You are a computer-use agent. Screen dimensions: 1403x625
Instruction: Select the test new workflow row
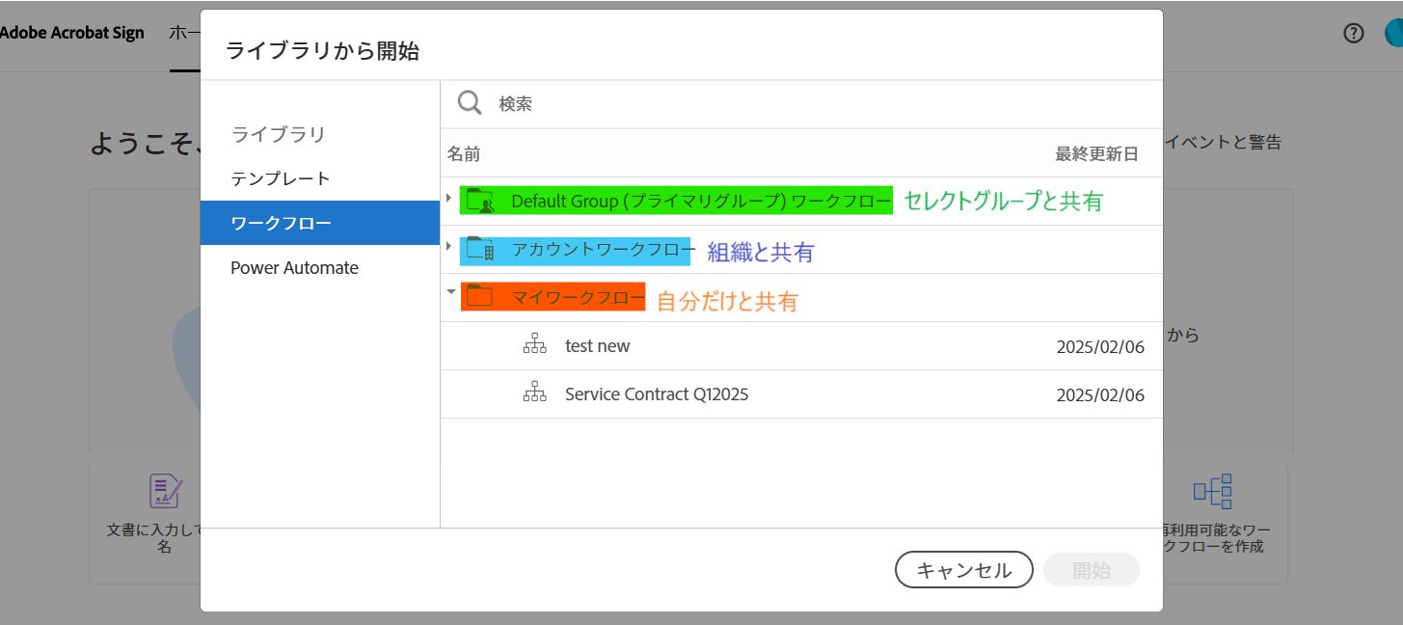[x=801, y=346]
